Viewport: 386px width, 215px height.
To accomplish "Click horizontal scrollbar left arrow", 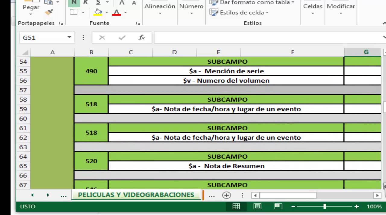I will point(255,195).
